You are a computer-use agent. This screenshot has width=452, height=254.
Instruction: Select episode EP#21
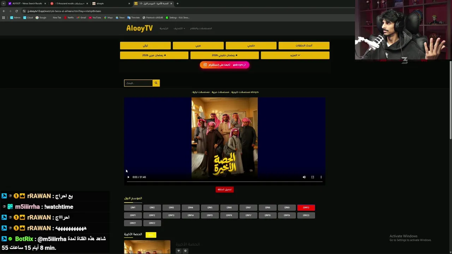pyautogui.click(x=133, y=223)
